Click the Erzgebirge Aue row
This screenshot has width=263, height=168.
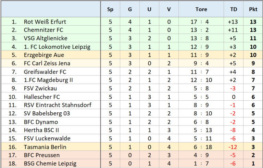132,55
